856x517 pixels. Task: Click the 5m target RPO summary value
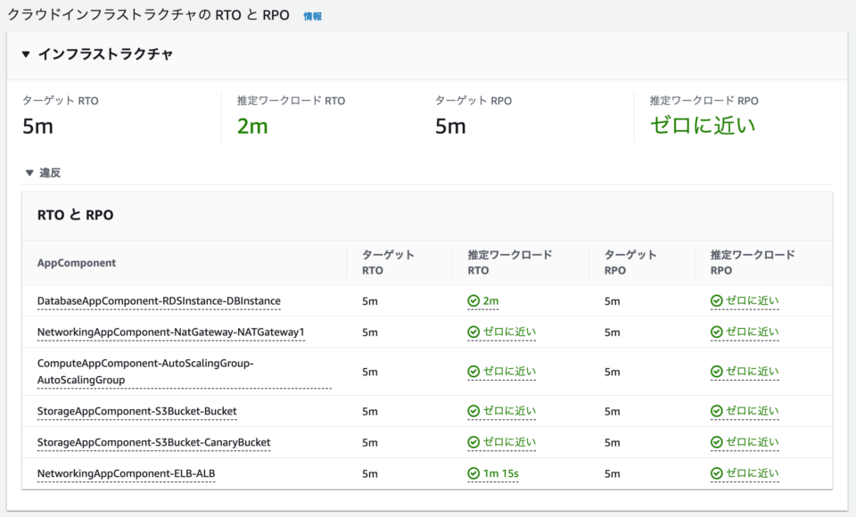[450, 126]
